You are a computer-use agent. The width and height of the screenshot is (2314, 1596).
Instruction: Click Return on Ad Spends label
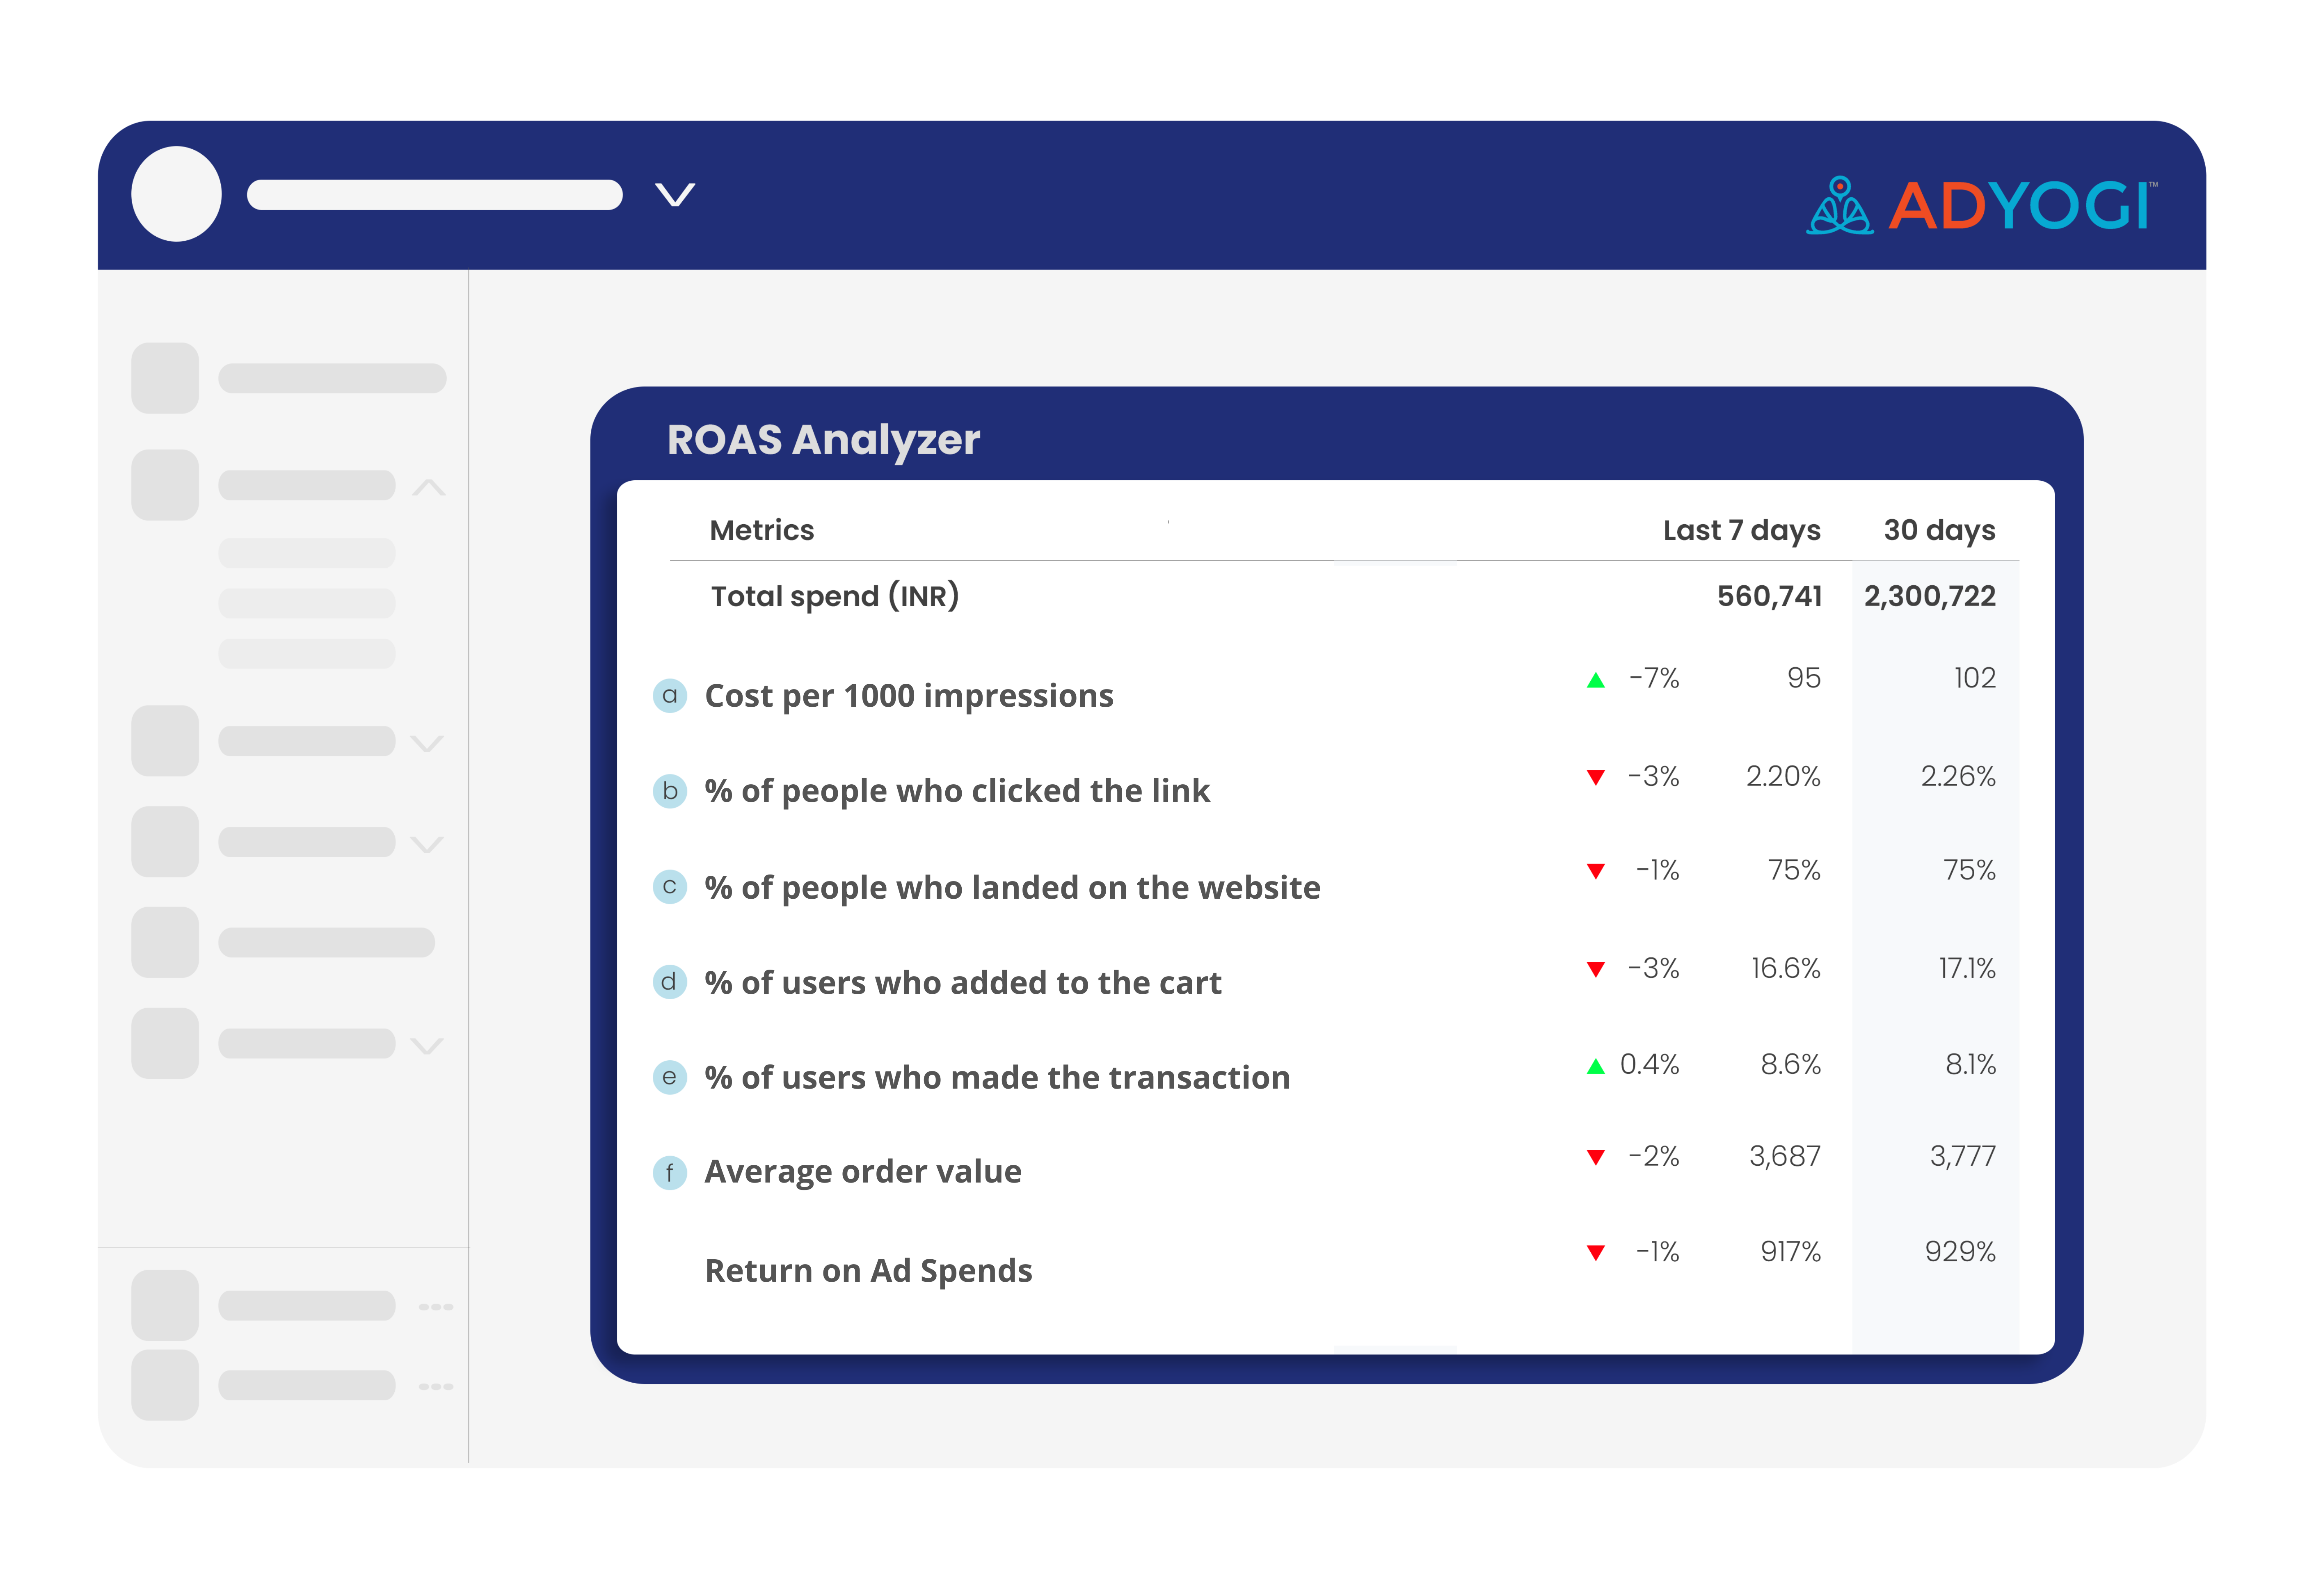click(x=868, y=1271)
